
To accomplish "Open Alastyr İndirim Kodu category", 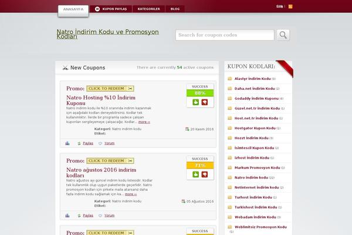I will (252, 79).
